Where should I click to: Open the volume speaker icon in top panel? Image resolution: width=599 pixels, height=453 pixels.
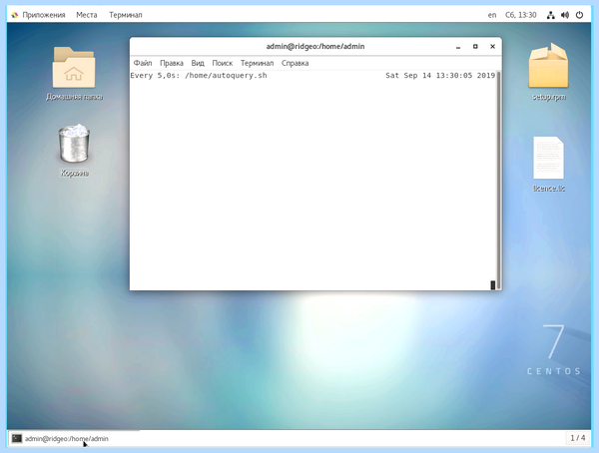[x=565, y=15]
